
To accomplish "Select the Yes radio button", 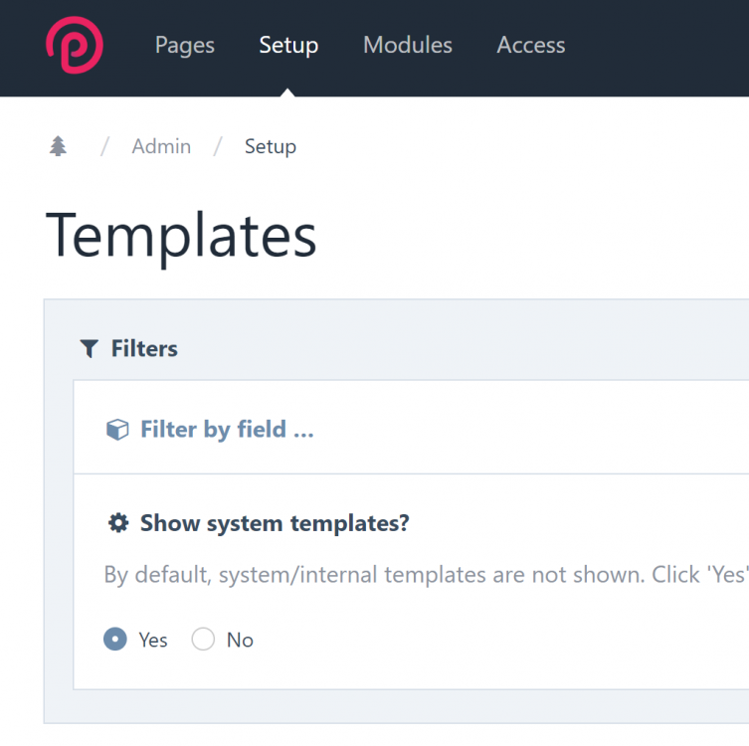I will [115, 640].
